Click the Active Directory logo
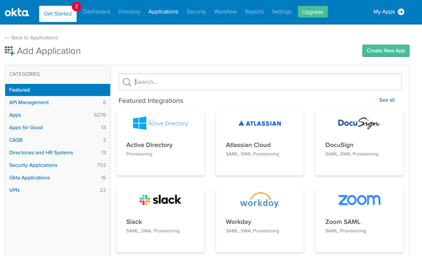The width and height of the screenshot is (422, 256). click(x=160, y=123)
